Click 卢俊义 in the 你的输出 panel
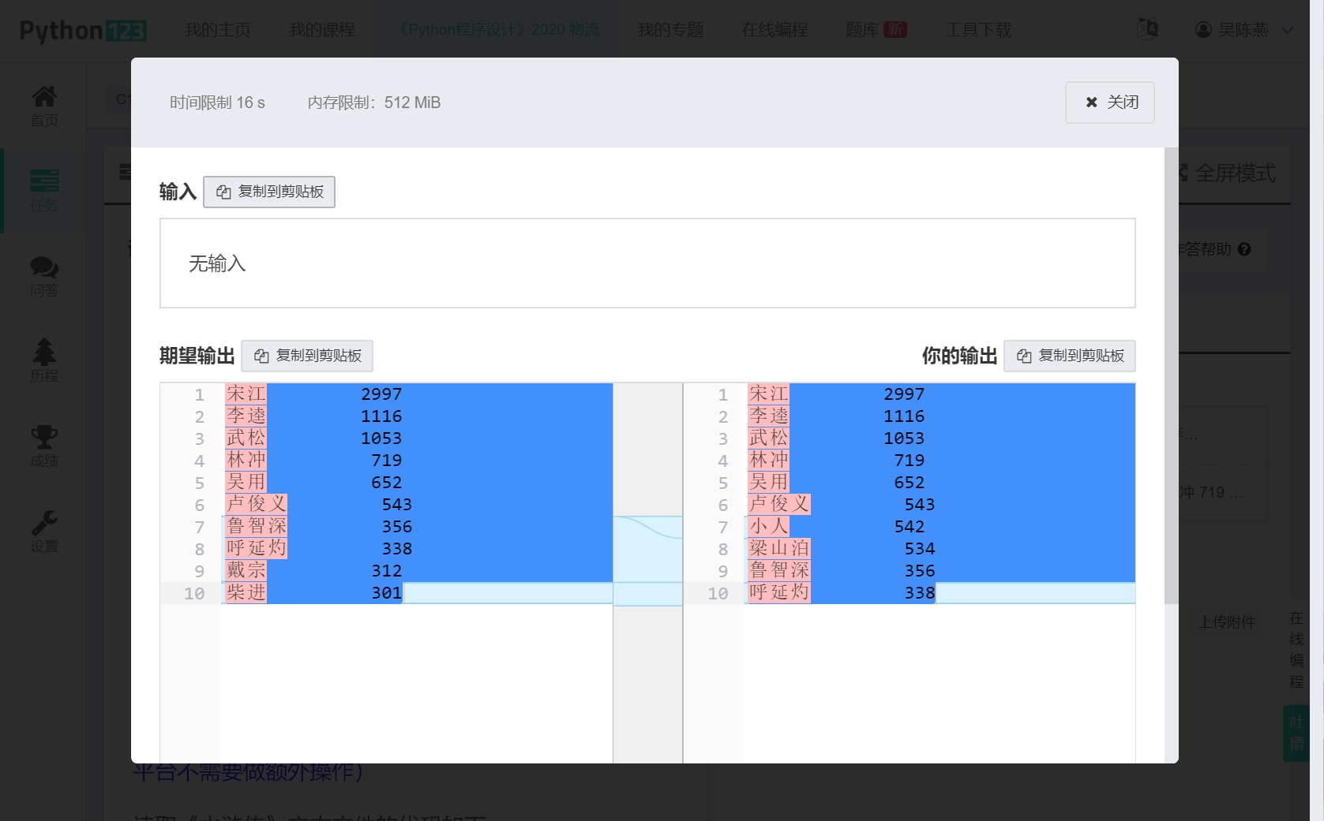1324x821 pixels. (x=778, y=504)
